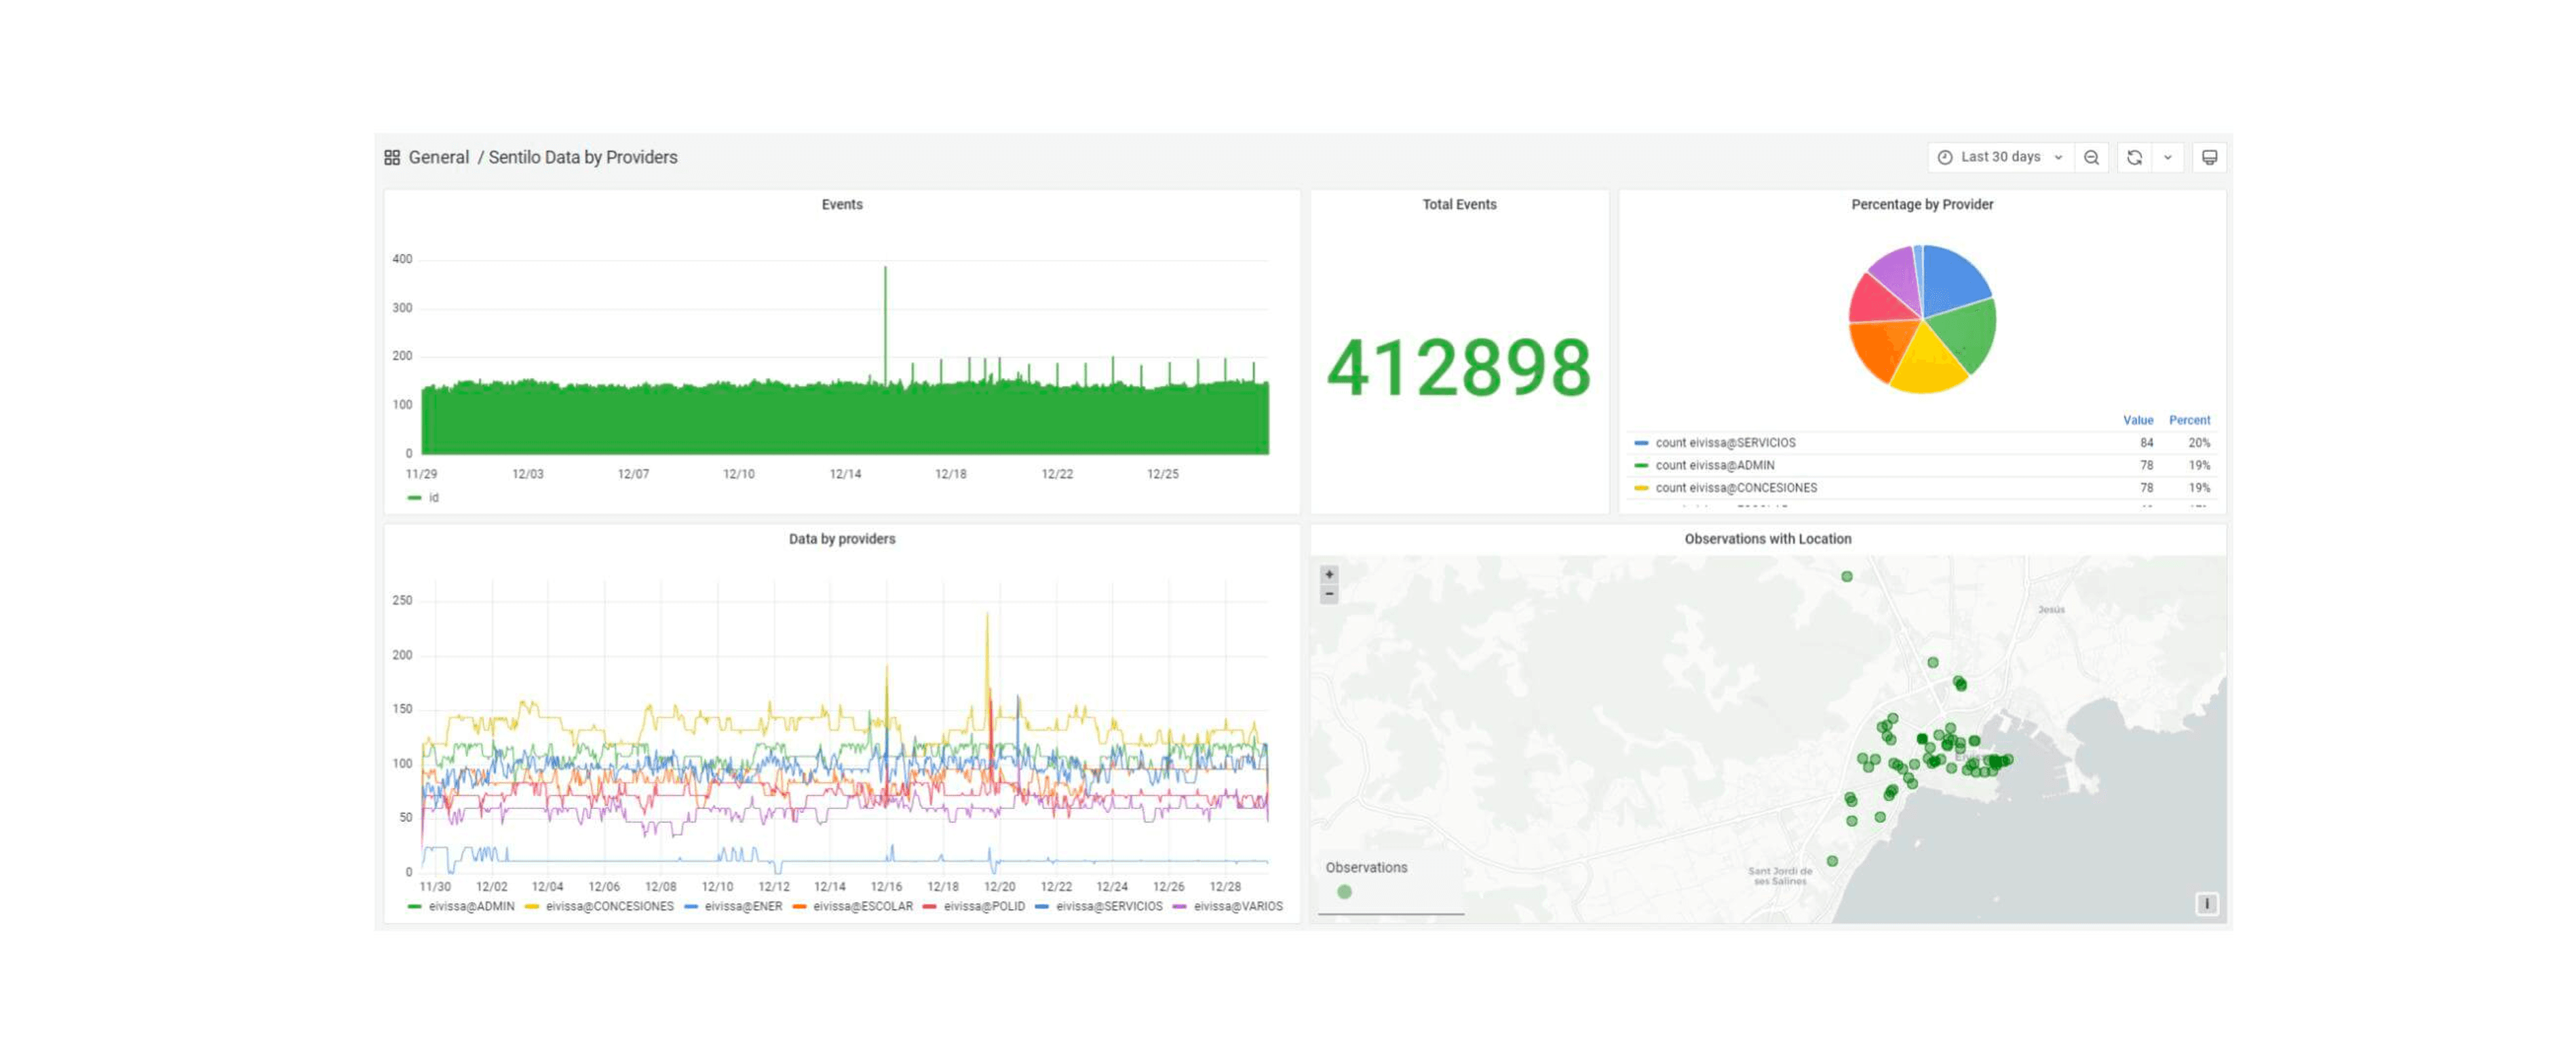2576x1064 pixels.
Task: Sort the provider table by Value
Action: coord(2138,420)
